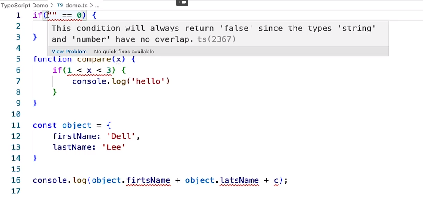Image resolution: width=423 pixels, height=216 pixels.
Task: Click the 'console' word on line 7
Action: [89, 81]
